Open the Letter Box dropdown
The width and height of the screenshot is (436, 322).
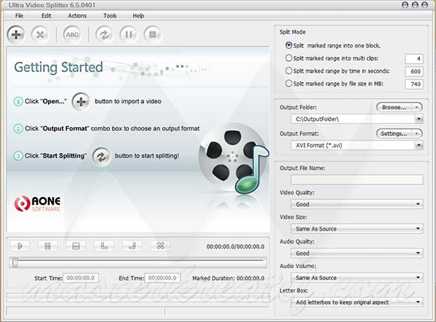point(357,302)
